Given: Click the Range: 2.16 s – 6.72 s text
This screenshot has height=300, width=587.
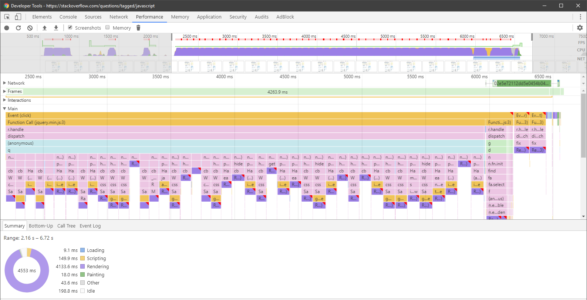Looking at the screenshot, I should click(x=28, y=238).
